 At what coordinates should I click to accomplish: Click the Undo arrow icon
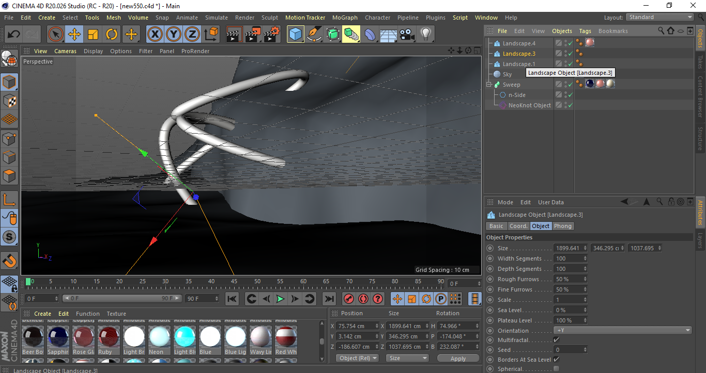point(14,35)
